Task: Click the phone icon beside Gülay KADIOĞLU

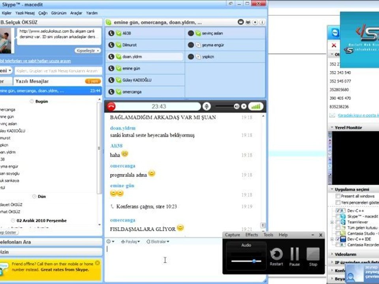Action: (111, 80)
